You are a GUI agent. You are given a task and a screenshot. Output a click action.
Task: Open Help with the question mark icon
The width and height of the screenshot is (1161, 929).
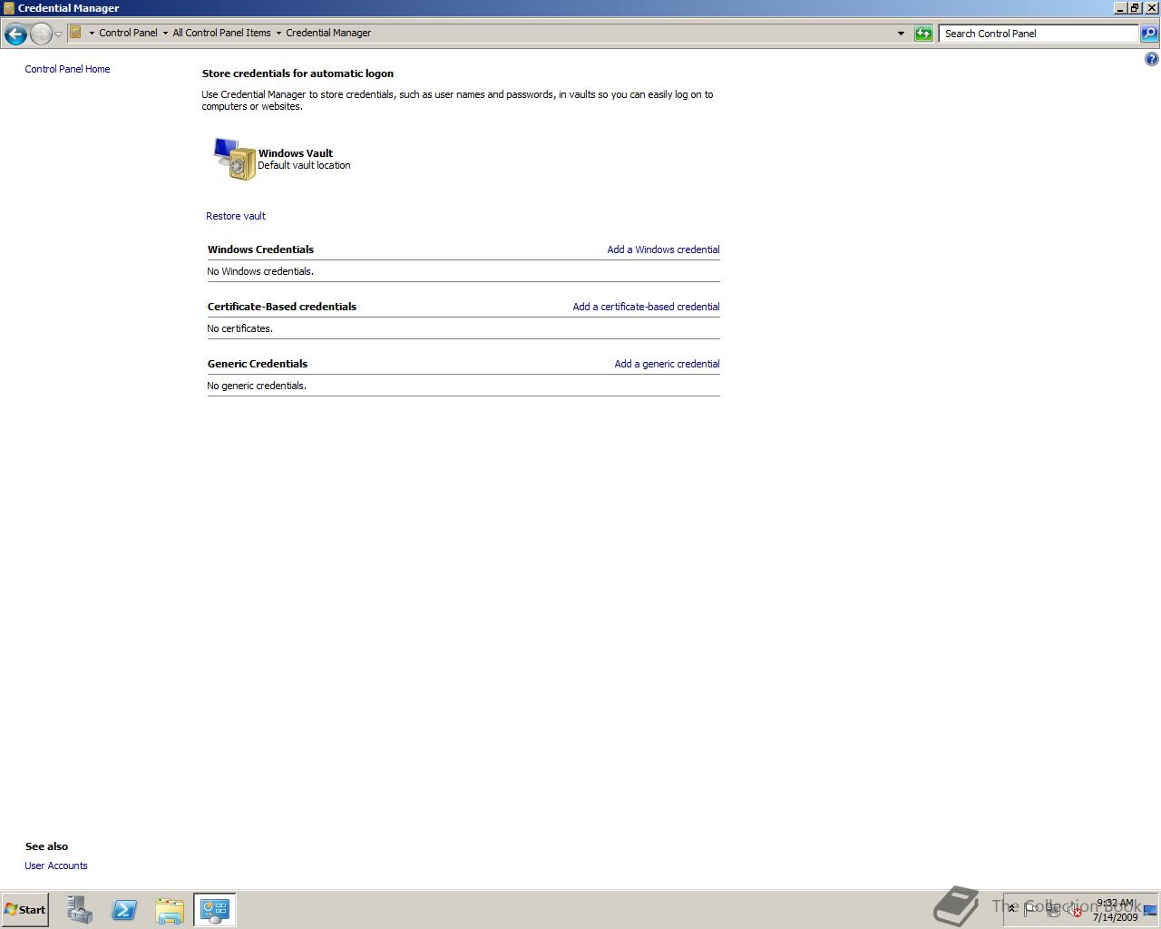click(1152, 59)
